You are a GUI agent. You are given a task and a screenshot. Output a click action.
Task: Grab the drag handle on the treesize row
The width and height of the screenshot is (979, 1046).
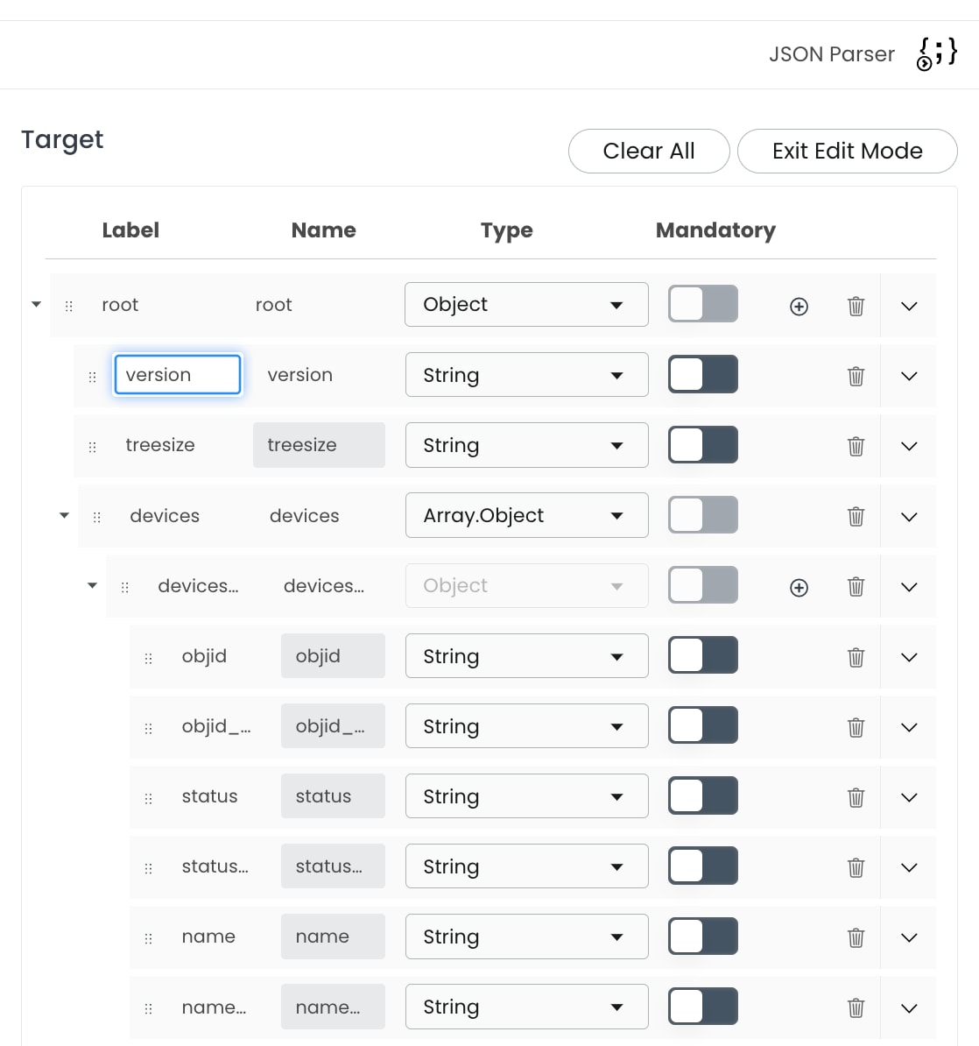pyautogui.click(x=93, y=445)
